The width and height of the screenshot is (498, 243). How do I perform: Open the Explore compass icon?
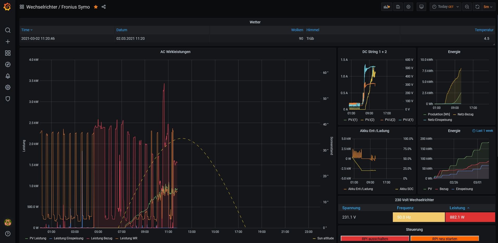[8, 64]
